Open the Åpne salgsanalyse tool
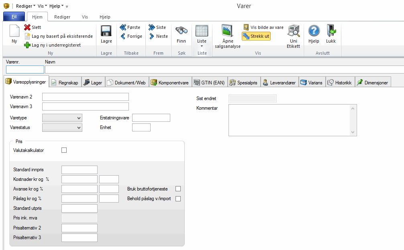404x250 pixels. (x=227, y=32)
